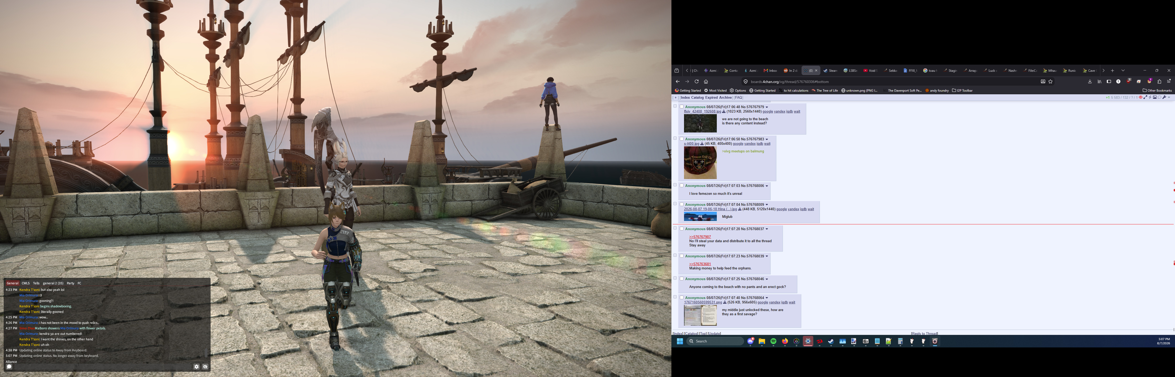Mark checkbox for post No.576768039
The width and height of the screenshot is (1175, 377).
point(681,256)
